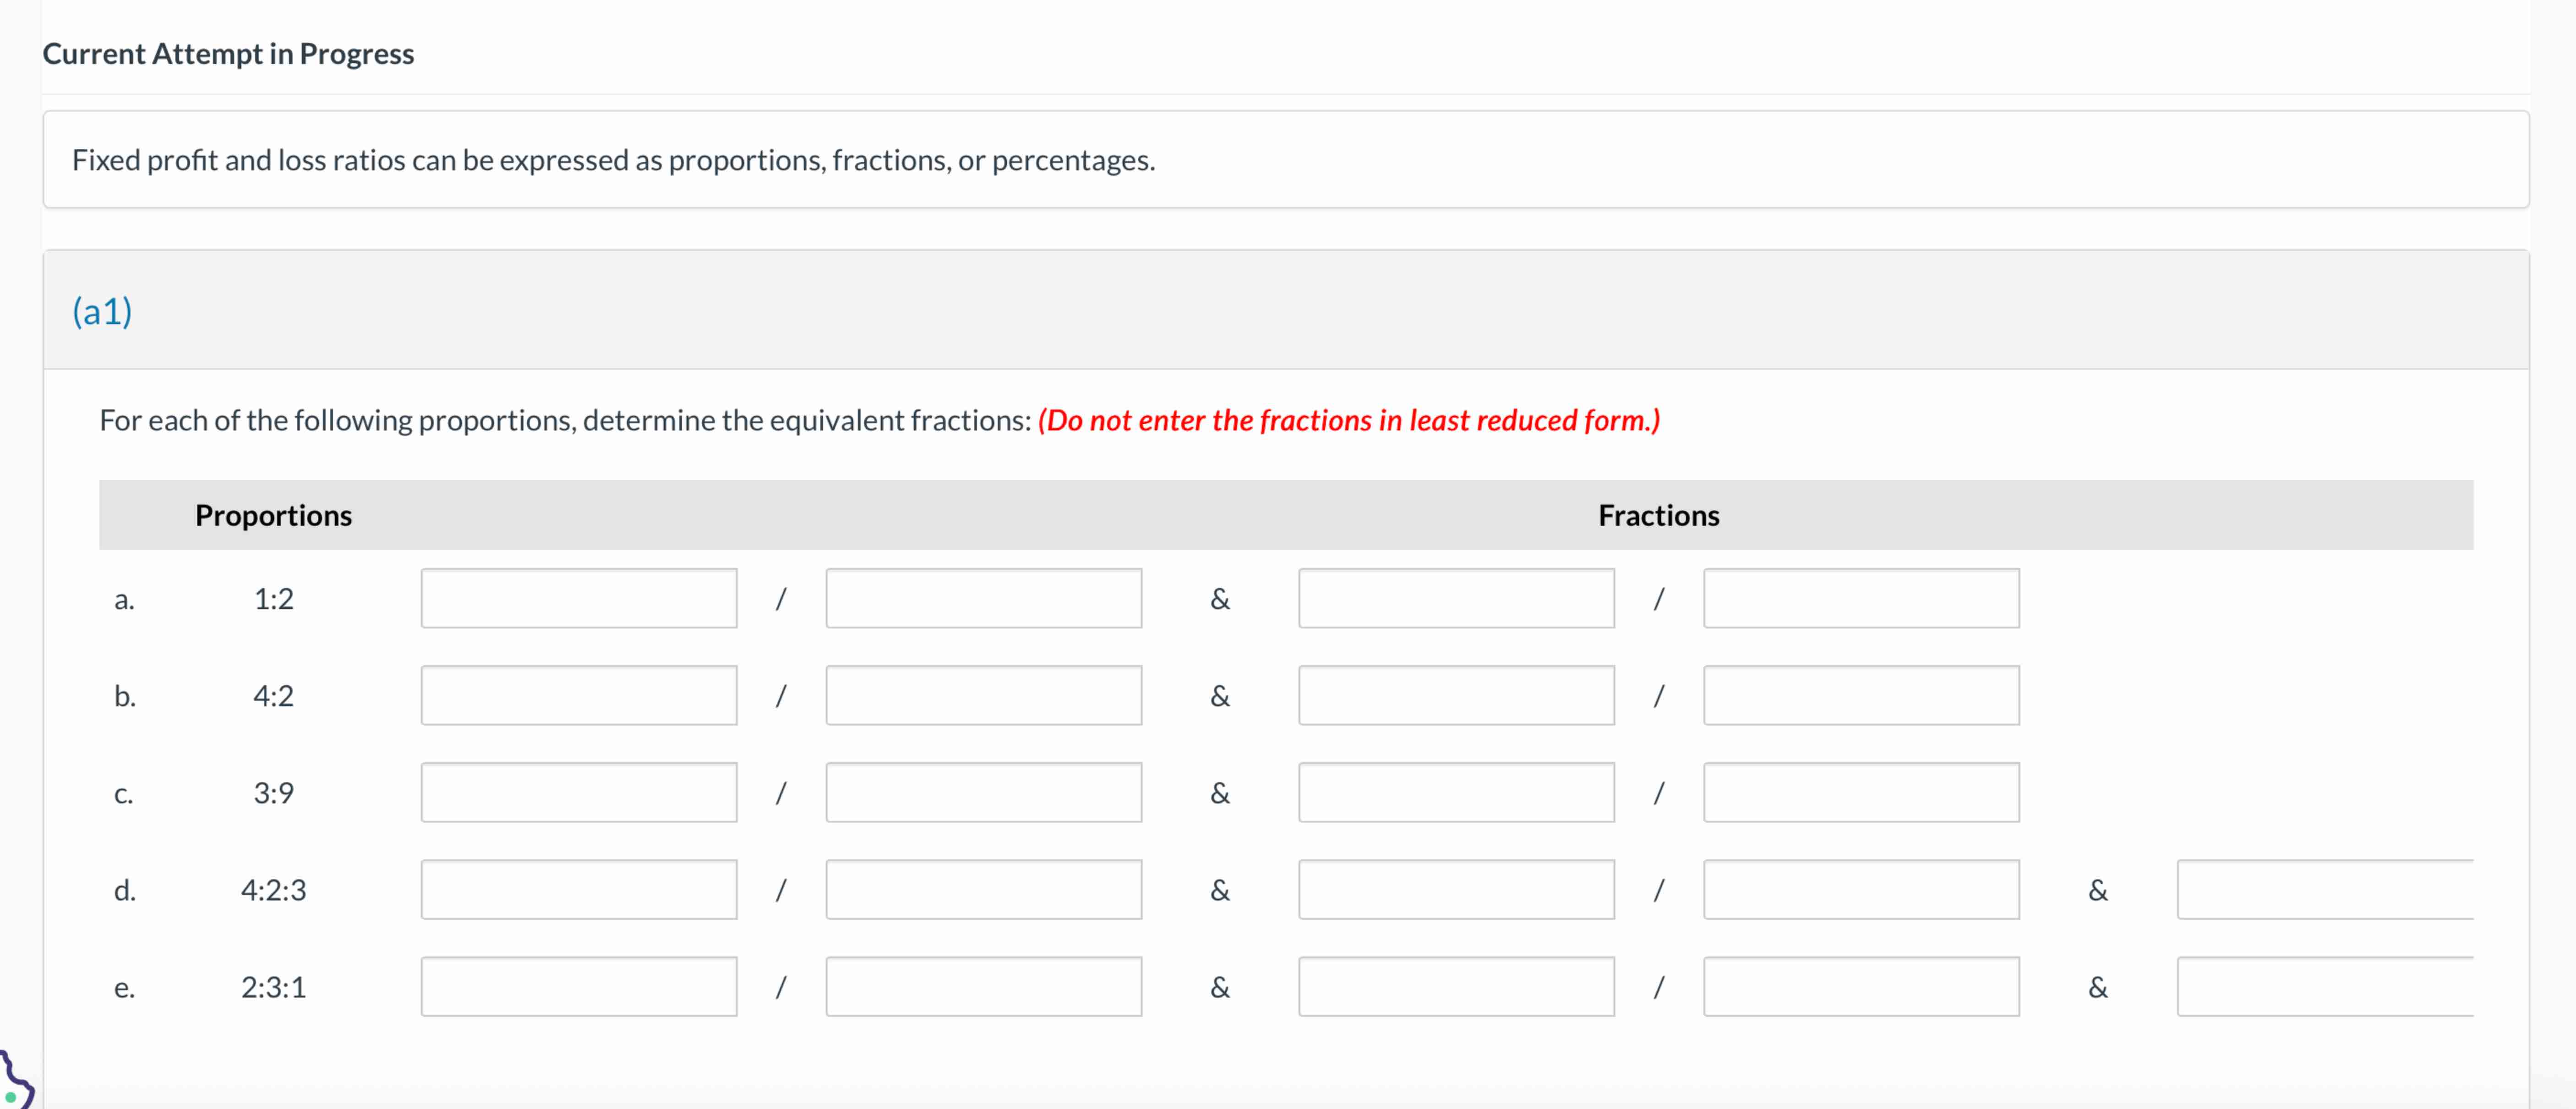Click first numerator field for 4:2:3
This screenshot has height=1109, width=2576.
coord(579,889)
